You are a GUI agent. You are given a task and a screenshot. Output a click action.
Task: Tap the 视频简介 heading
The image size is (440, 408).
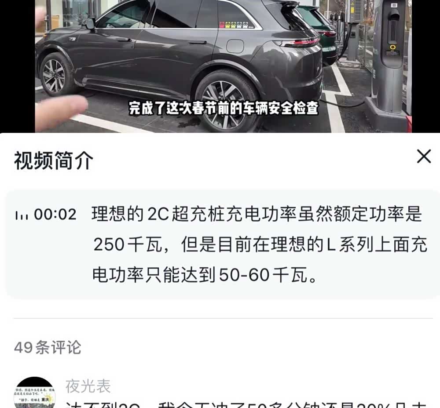click(x=54, y=160)
